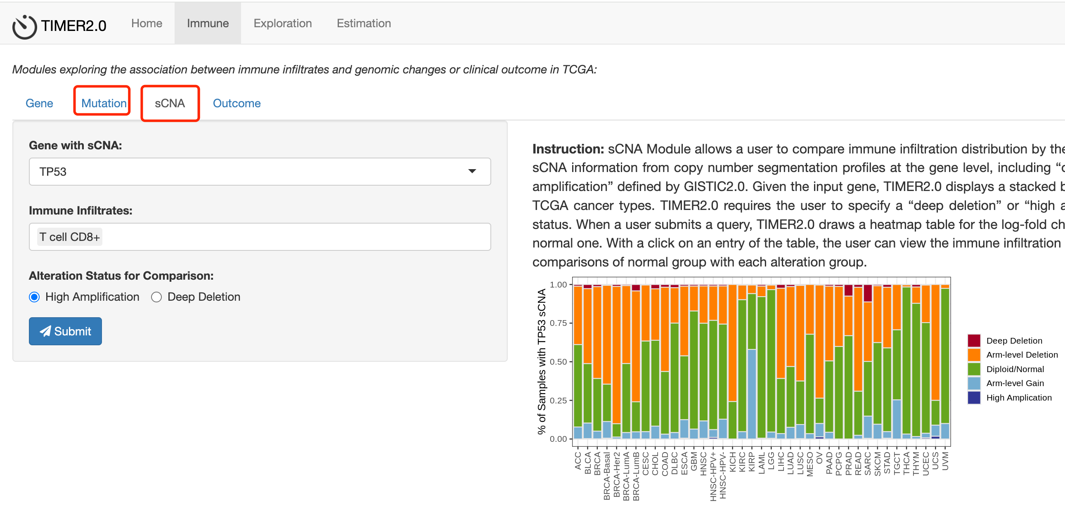The width and height of the screenshot is (1065, 514).
Task: Open the Estimation navigation item
Action: coord(363,23)
